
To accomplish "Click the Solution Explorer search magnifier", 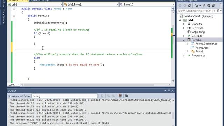I will click(x=218, y=11).
